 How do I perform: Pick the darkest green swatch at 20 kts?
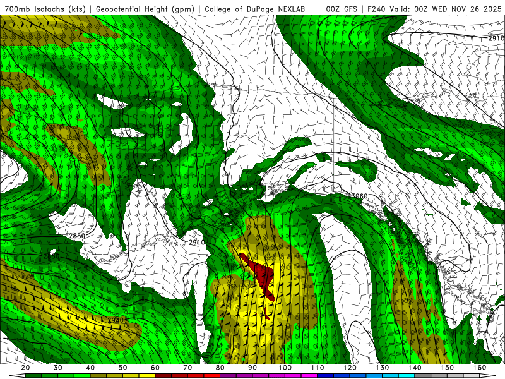pos(33,376)
